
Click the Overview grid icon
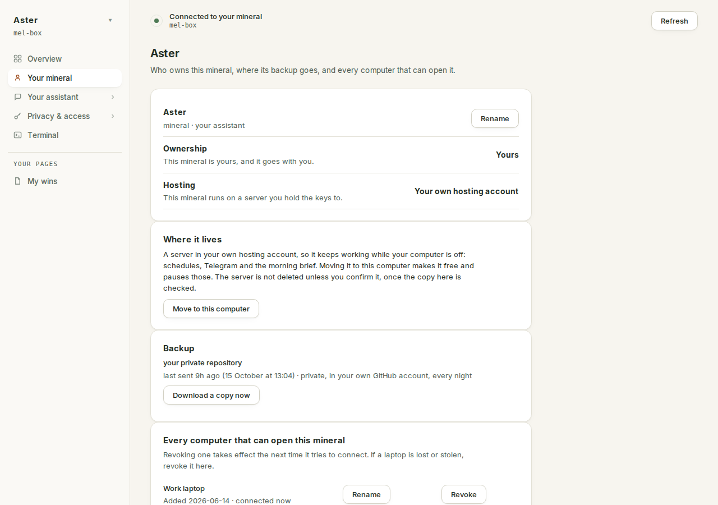17,59
